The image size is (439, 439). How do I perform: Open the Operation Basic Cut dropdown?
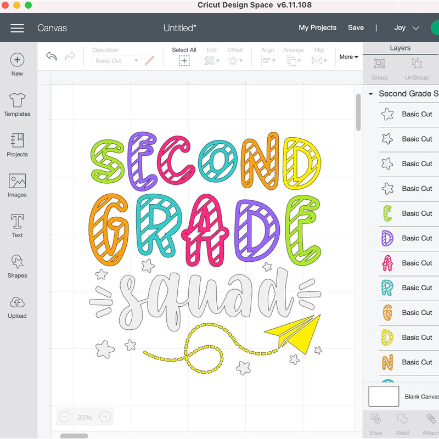click(116, 61)
